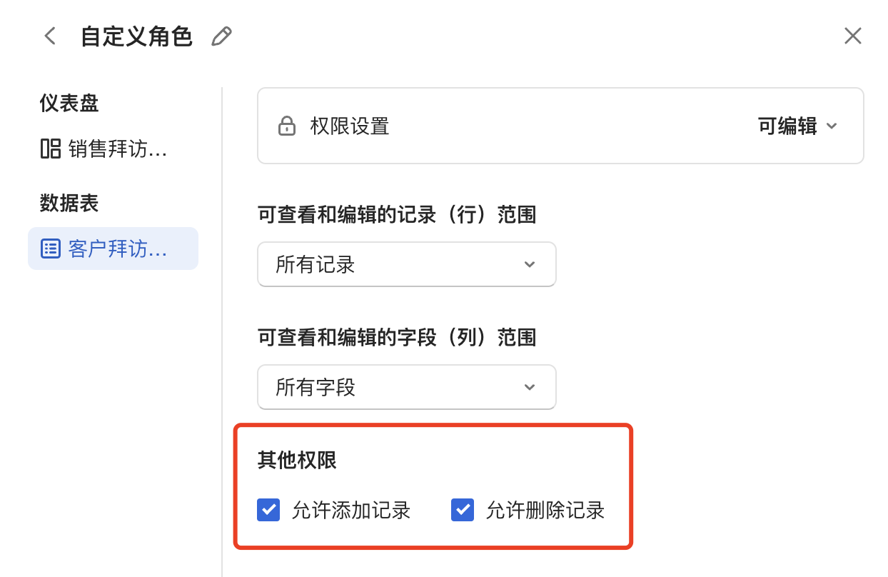Select the 销售拜访 dashboard item
888x577 pixels.
click(x=117, y=149)
